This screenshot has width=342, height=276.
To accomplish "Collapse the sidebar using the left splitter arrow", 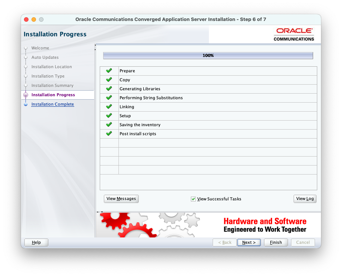I will point(95,45).
